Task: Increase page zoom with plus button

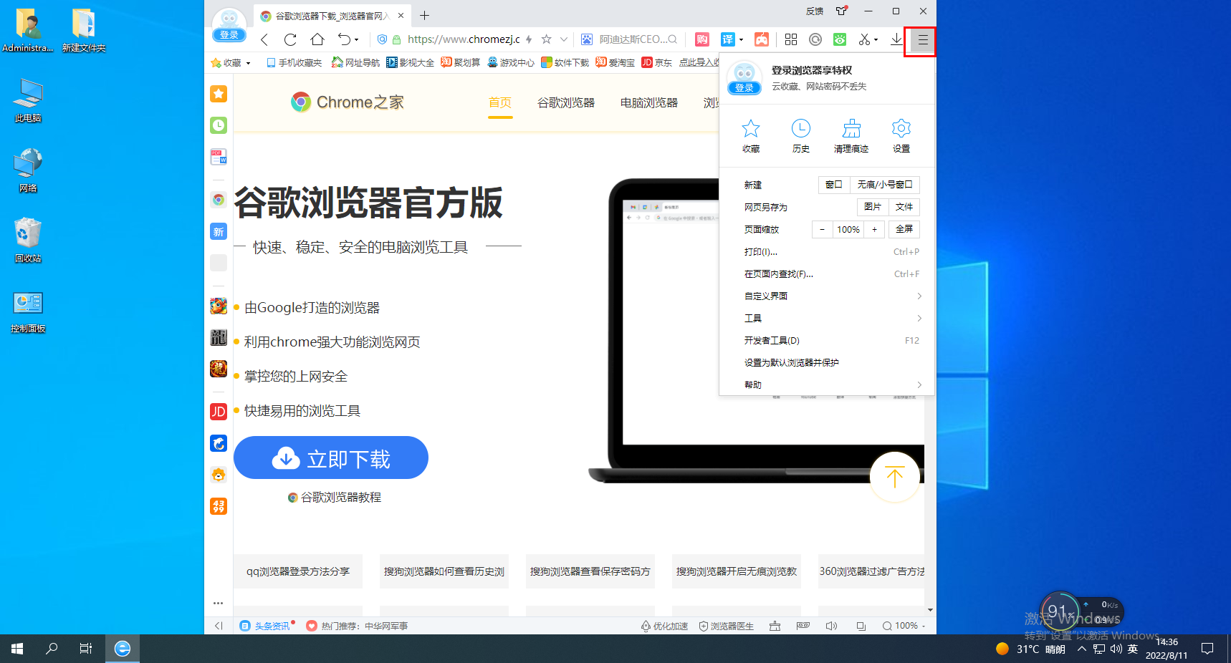Action: click(874, 229)
